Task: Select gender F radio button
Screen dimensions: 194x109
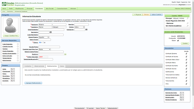Action: click(x=40, y=42)
